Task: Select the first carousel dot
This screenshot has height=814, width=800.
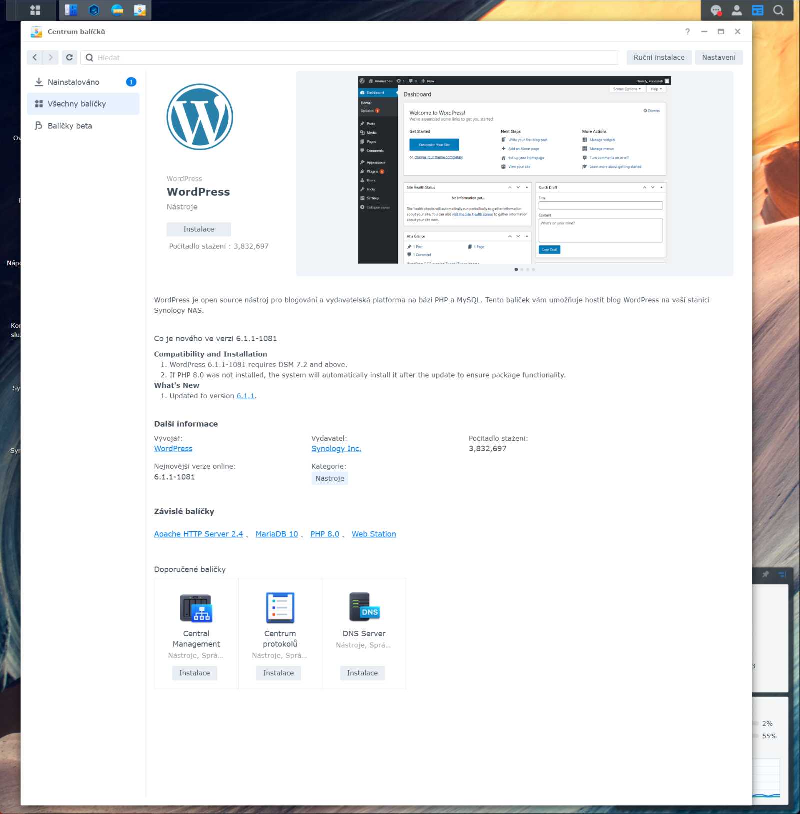Action: click(x=516, y=269)
